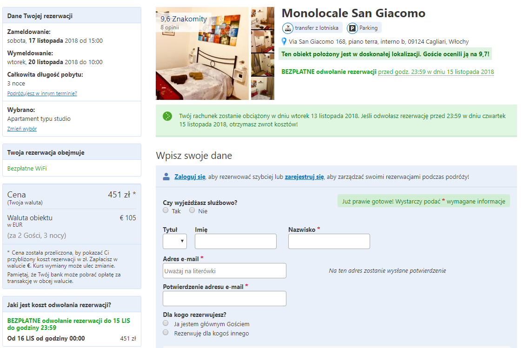Click the airport transfer shuttle icon
The image size is (524, 348).
287,28
